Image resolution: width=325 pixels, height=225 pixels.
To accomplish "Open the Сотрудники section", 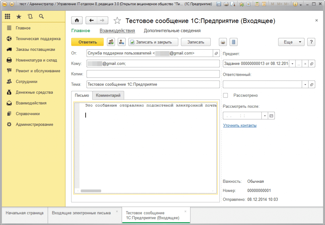I will 34,82.
